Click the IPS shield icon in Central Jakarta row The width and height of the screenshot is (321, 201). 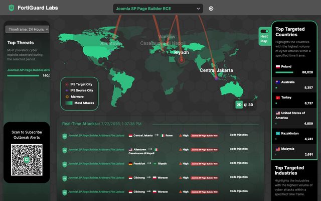pos(65,136)
